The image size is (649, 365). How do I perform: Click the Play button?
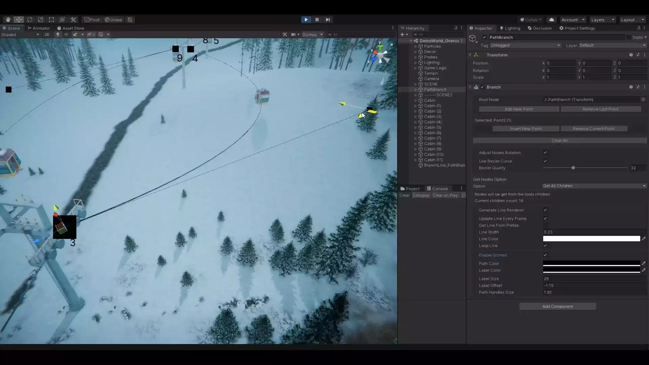[x=306, y=20]
